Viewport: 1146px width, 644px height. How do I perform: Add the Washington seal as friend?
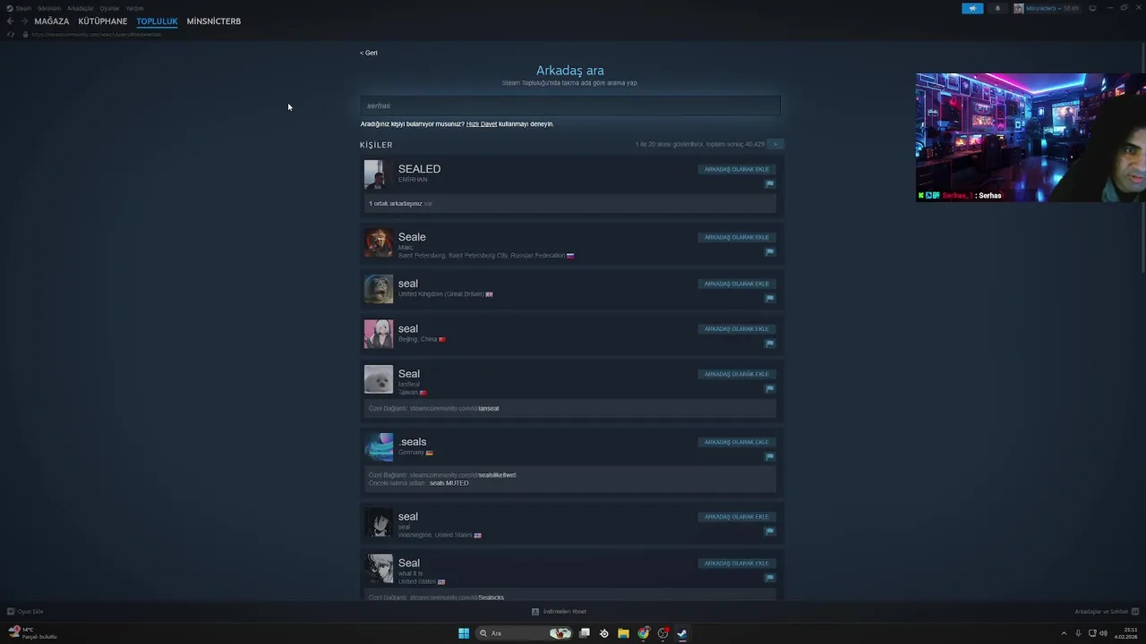(x=737, y=517)
